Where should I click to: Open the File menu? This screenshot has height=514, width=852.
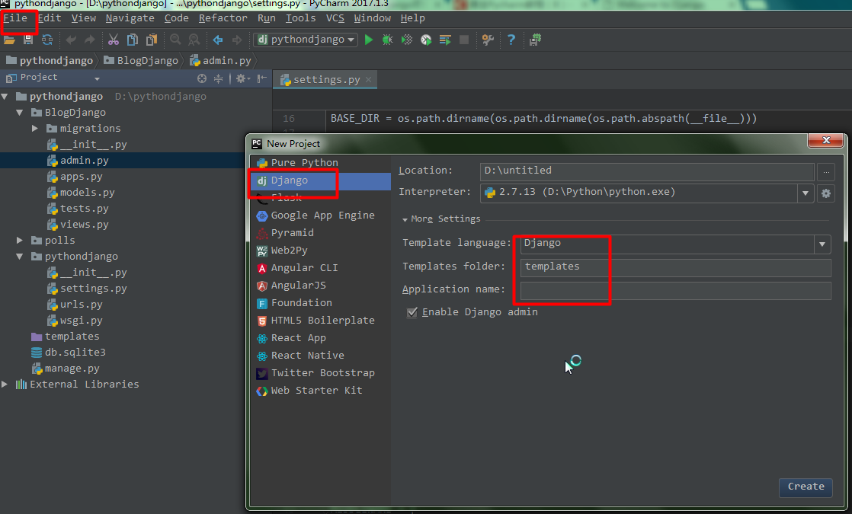click(15, 18)
